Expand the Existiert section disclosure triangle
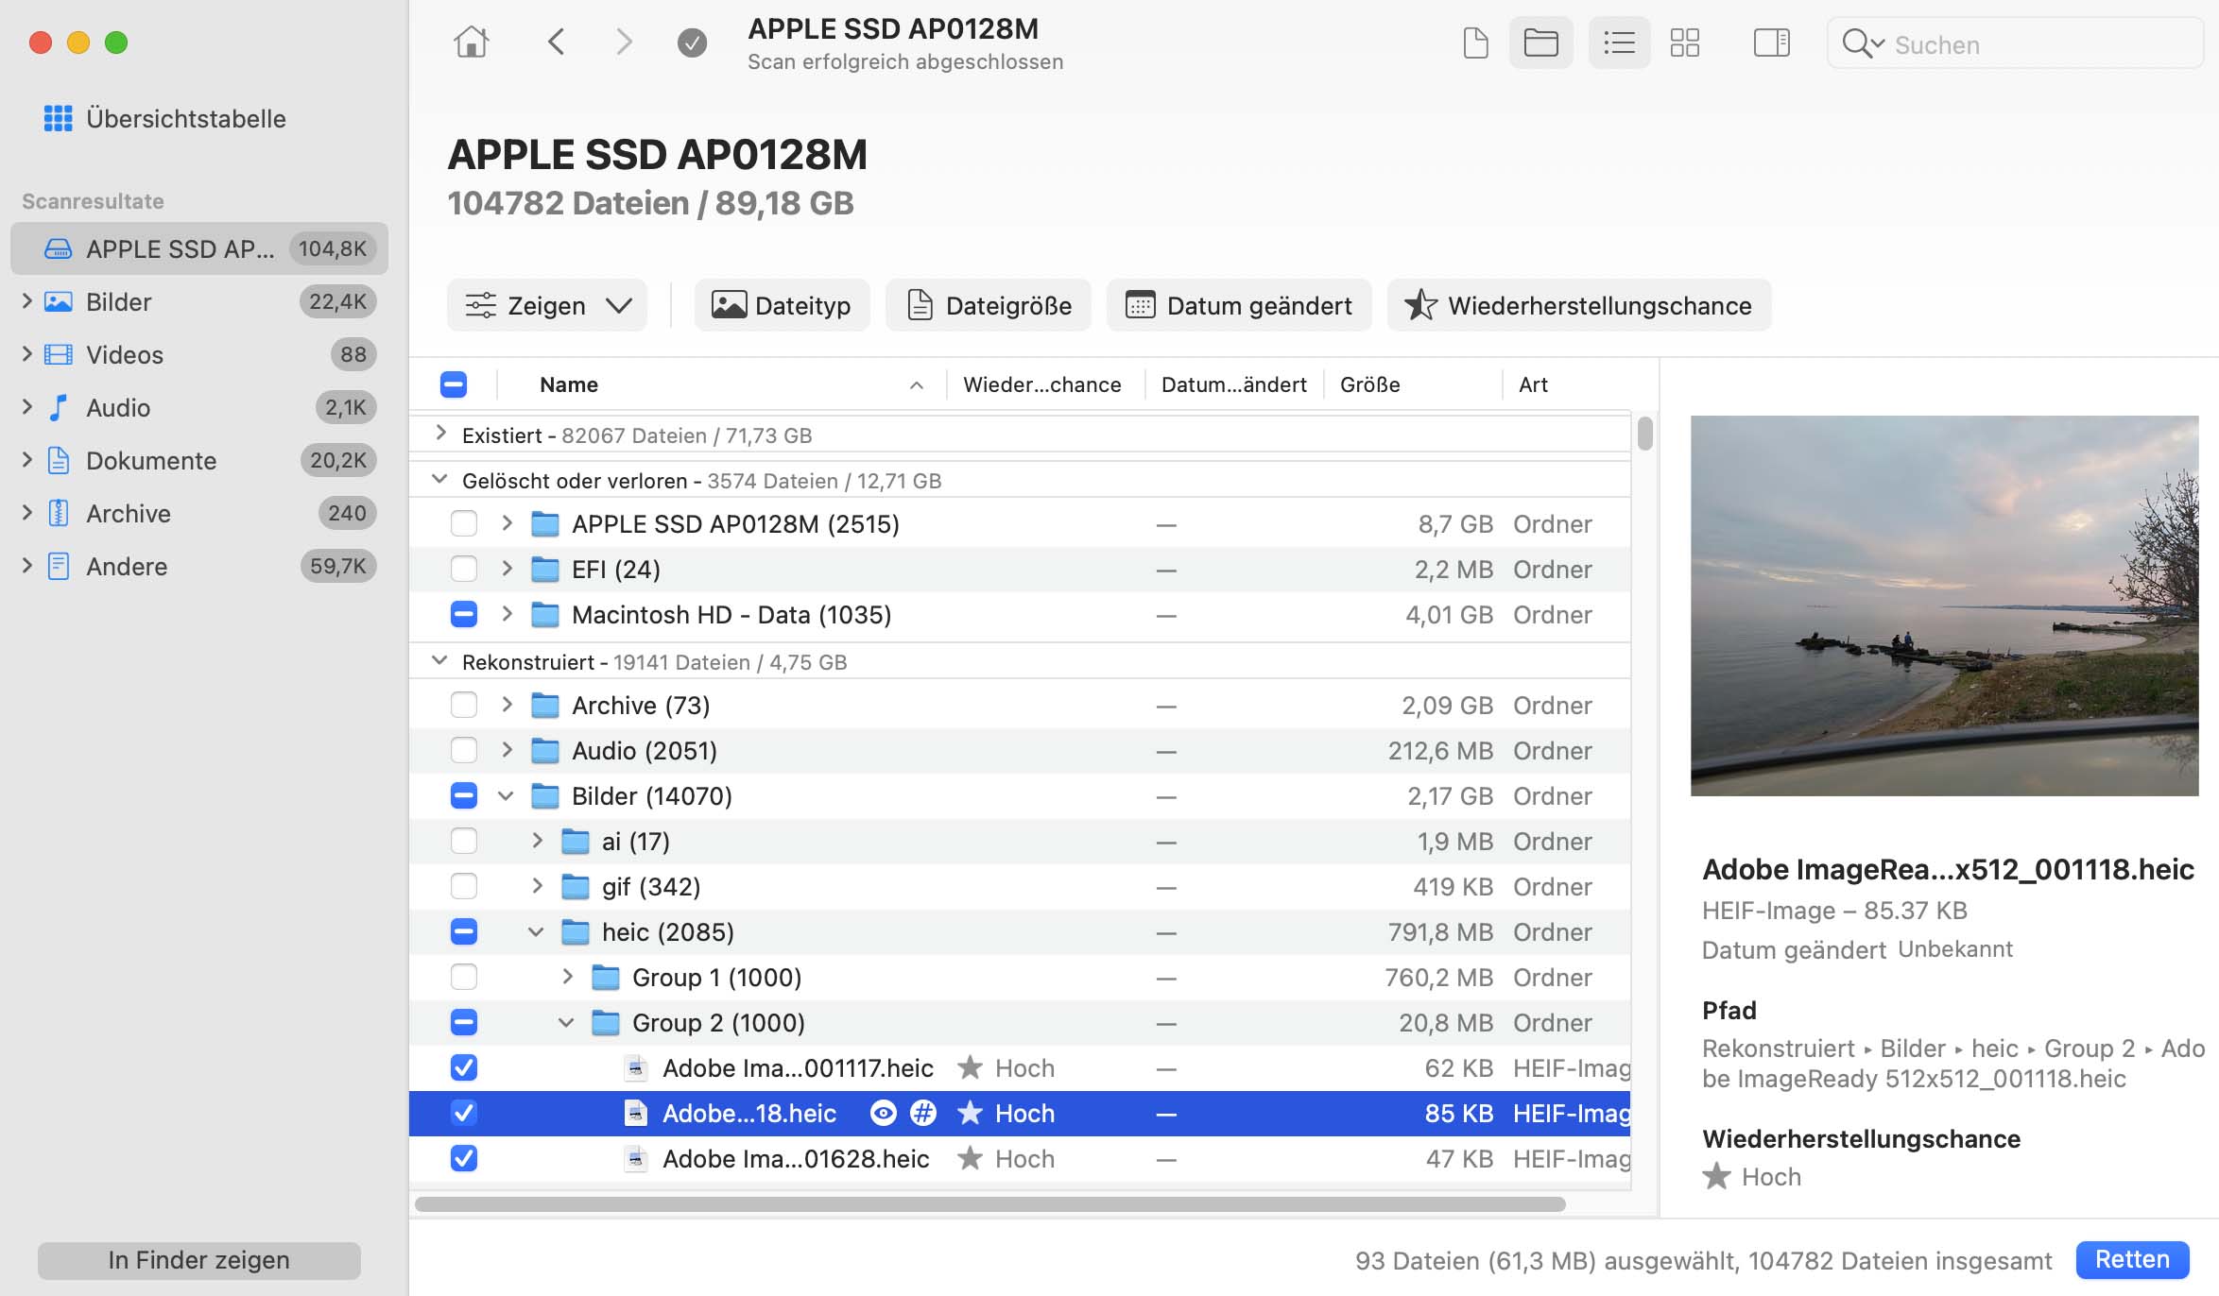The width and height of the screenshot is (2219, 1296). pyautogui.click(x=441, y=435)
